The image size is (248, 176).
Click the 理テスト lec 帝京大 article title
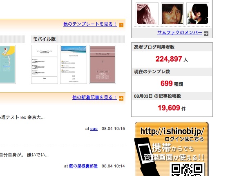coord(22,117)
